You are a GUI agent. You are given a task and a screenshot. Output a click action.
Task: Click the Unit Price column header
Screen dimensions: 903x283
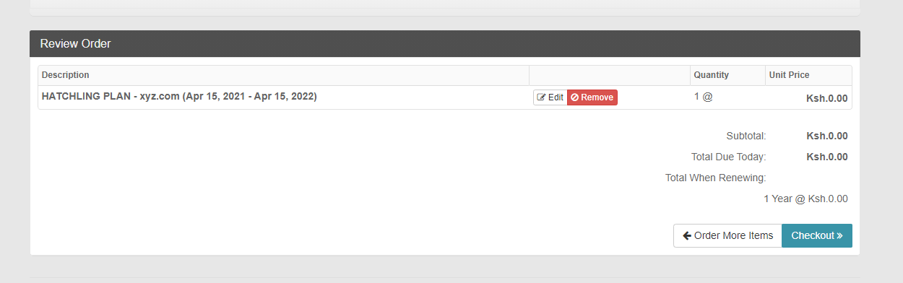click(789, 75)
